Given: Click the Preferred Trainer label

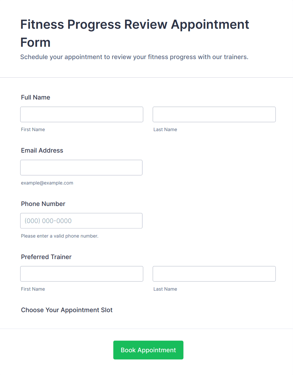Looking at the screenshot, I should (x=46, y=257).
